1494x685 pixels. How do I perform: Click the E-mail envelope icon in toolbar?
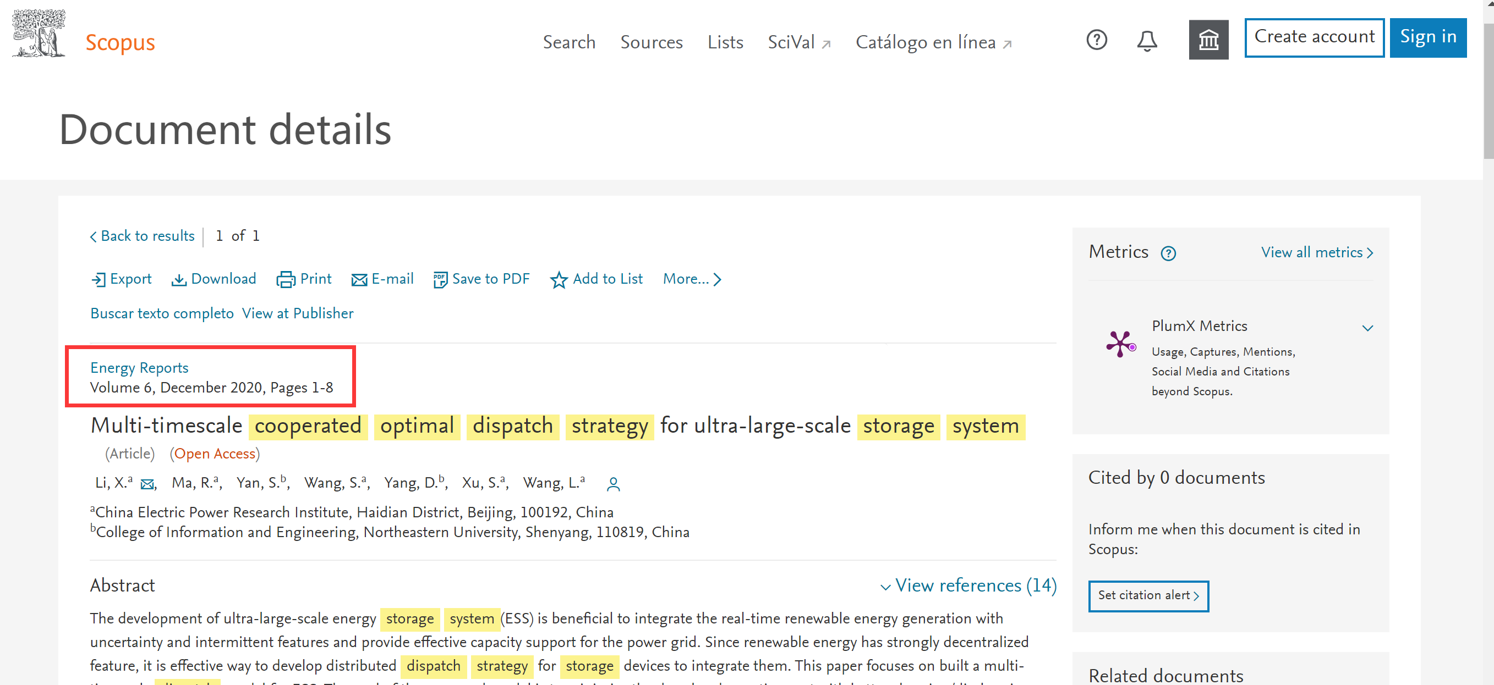359,280
